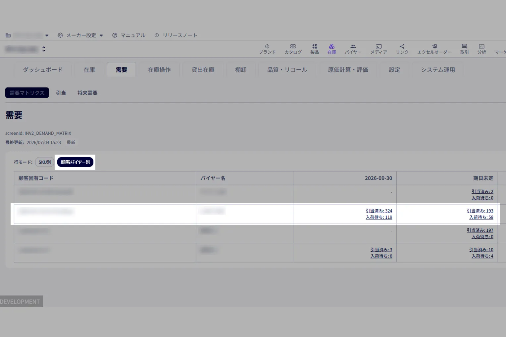Click the 引当済み: 2 link
This screenshot has height=337, width=506.
tap(482, 191)
